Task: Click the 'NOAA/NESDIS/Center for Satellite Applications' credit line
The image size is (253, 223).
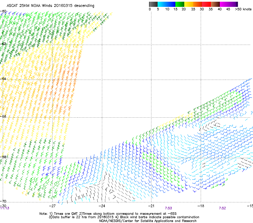Action: 148,221
